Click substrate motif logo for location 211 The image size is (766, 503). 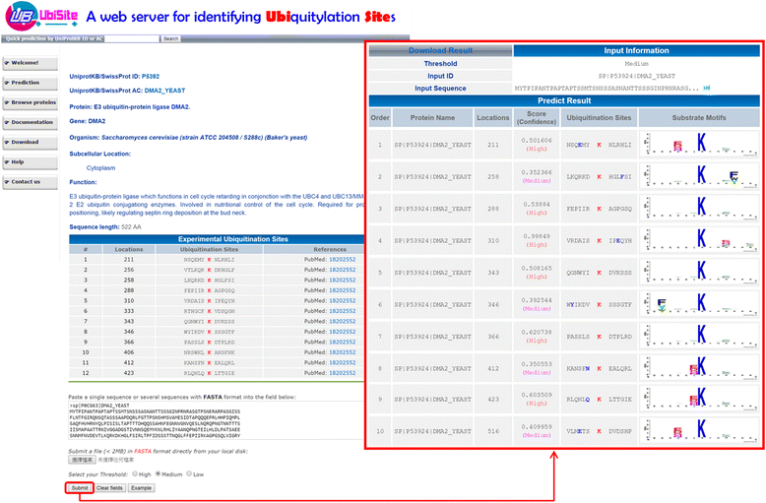pos(699,144)
